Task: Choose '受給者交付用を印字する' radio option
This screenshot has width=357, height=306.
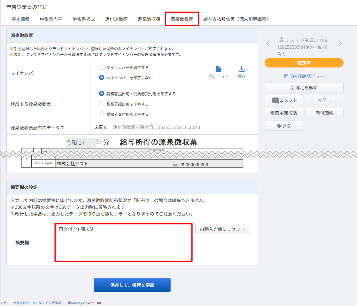Action: click(102, 114)
